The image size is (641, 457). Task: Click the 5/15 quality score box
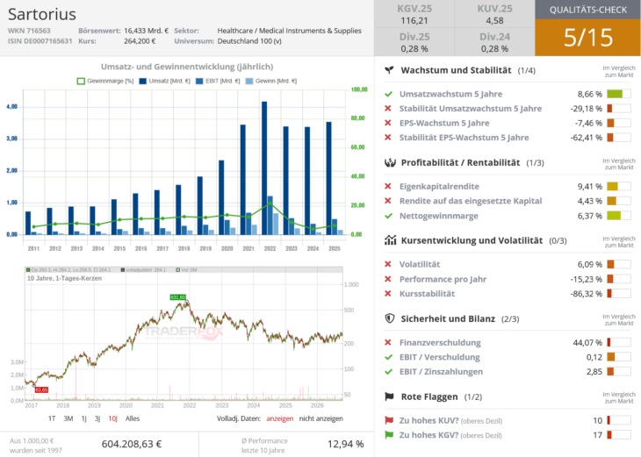coord(587,38)
